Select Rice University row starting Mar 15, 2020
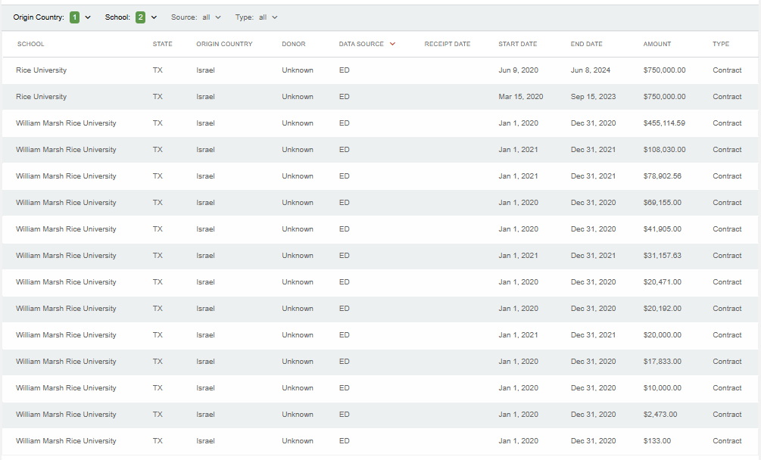Screen dimensions: 761x460 (380, 97)
